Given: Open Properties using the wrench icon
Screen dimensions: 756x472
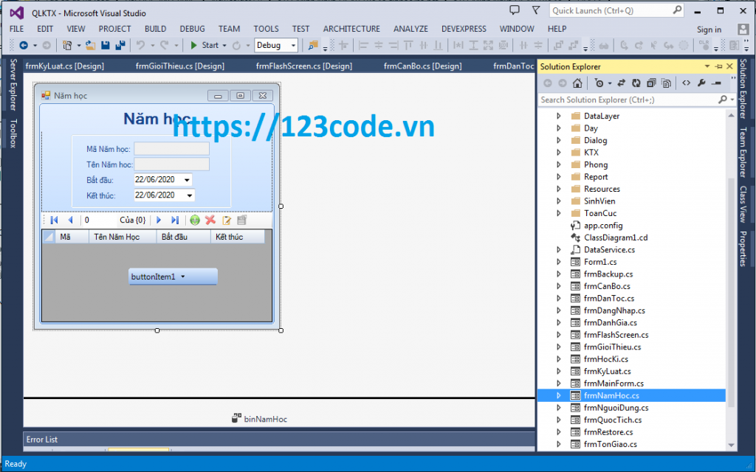Looking at the screenshot, I should (x=702, y=83).
